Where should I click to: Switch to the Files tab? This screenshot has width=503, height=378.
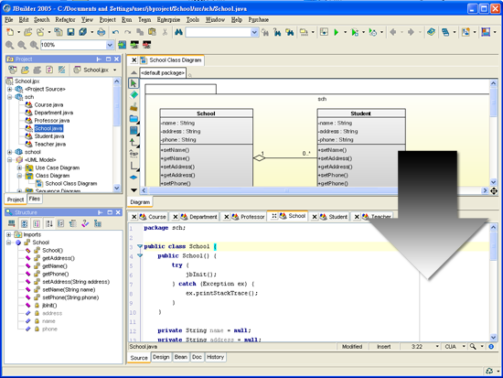[x=35, y=199]
